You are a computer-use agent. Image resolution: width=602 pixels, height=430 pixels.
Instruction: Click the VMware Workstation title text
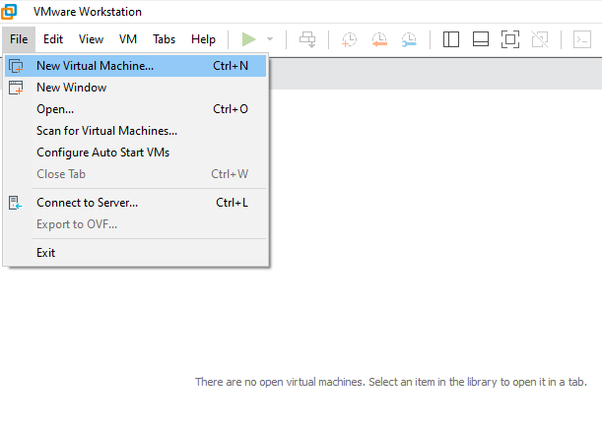pos(88,12)
